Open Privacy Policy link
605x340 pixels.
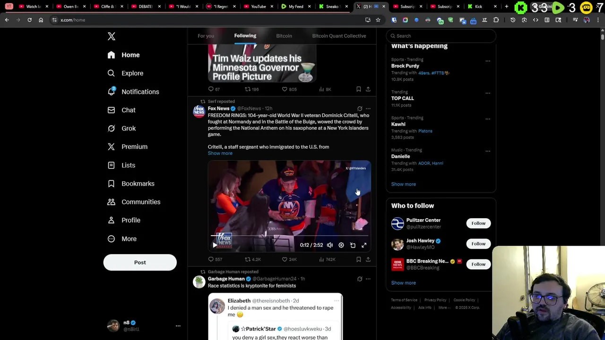click(435, 300)
